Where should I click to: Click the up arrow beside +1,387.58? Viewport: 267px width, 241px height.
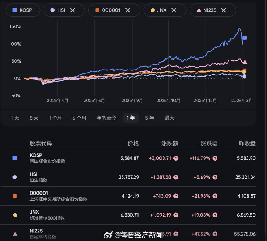pyautogui.click(x=176, y=177)
